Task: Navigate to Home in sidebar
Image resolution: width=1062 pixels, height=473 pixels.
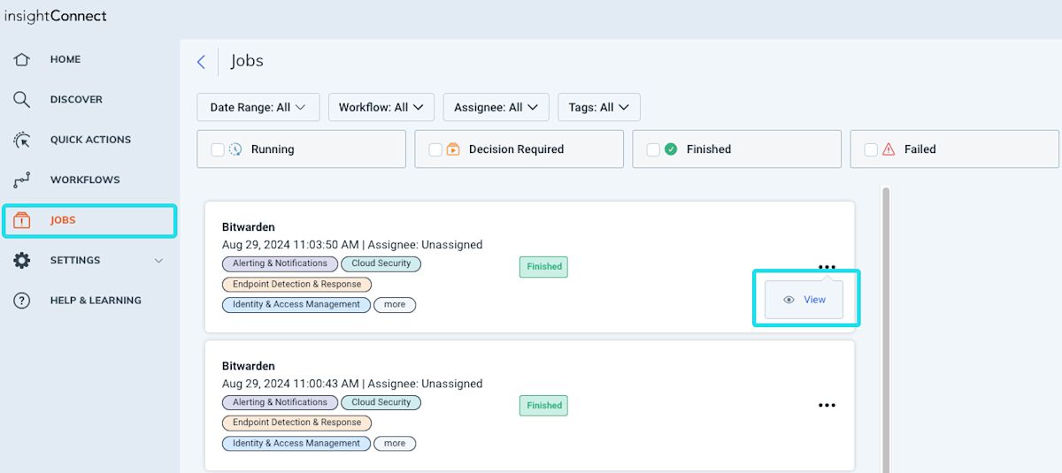Action: coord(65,59)
